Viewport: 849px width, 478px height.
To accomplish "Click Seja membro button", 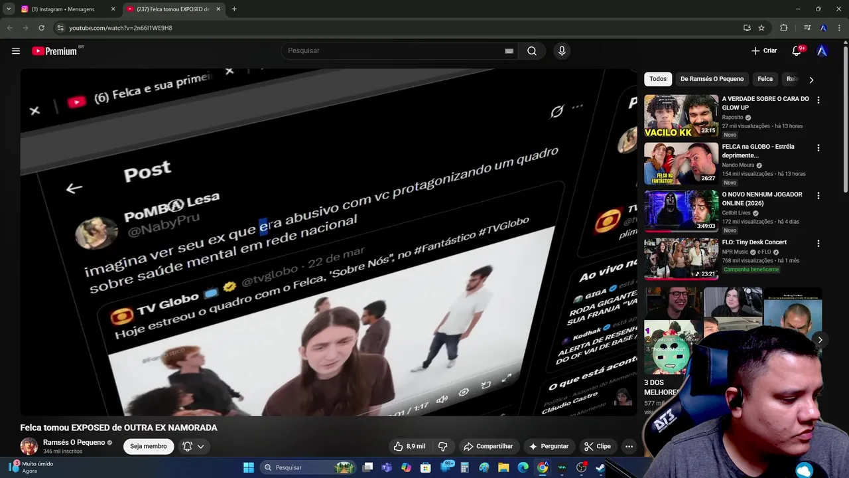I will (149, 446).
